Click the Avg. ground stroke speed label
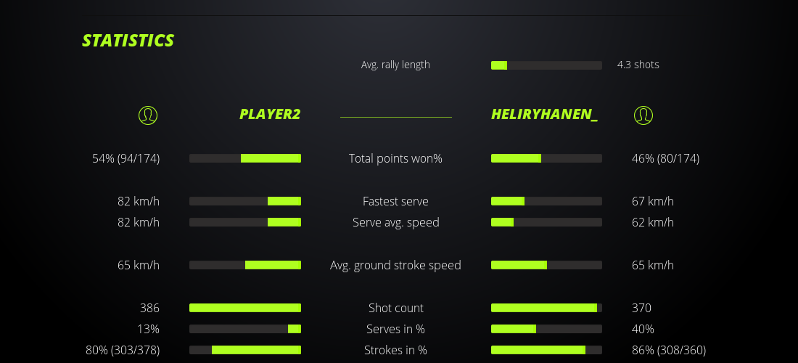Screen dimensions: 798x363 (x=395, y=265)
